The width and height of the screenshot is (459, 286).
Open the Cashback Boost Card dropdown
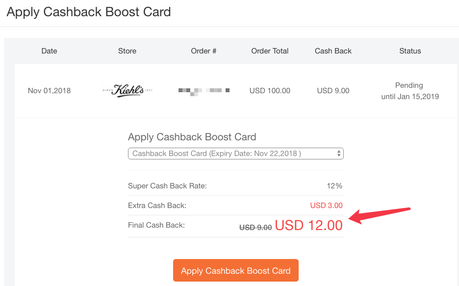pos(235,154)
